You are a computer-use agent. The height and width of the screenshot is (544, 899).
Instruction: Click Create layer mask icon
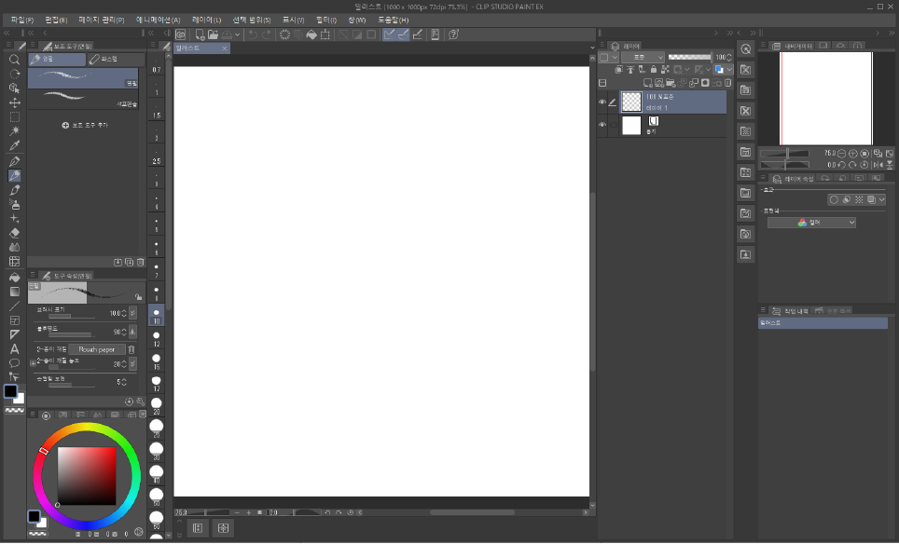pos(705,83)
